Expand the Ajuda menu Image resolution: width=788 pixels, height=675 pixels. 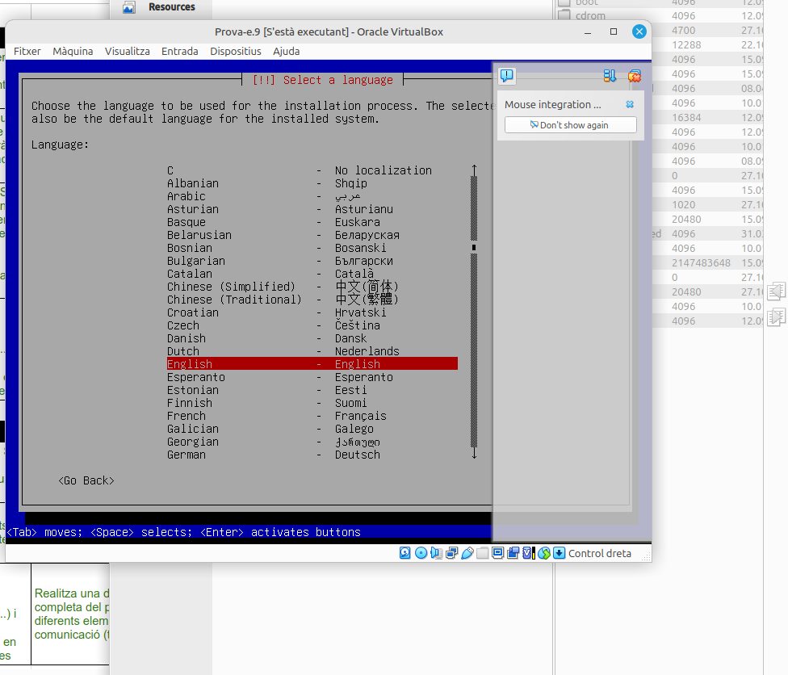(x=286, y=51)
